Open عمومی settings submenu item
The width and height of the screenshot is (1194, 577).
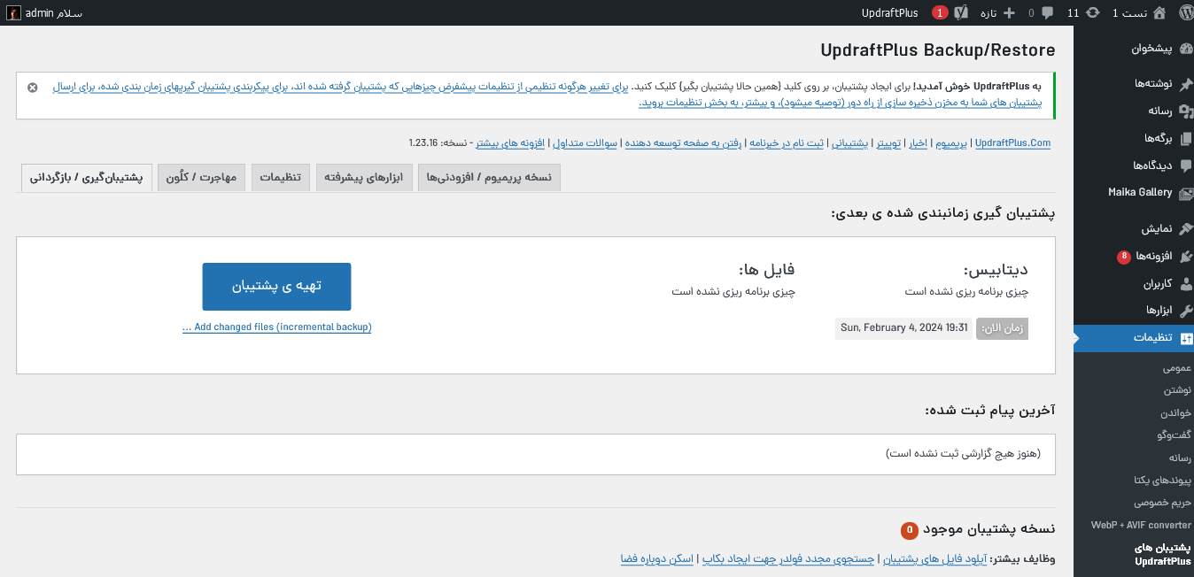(1176, 367)
